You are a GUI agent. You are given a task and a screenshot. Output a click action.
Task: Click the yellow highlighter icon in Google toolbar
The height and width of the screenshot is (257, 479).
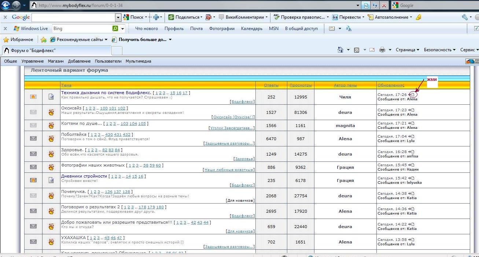click(419, 17)
